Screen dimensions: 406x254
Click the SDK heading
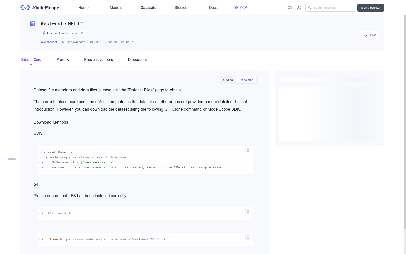tap(38, 133)
